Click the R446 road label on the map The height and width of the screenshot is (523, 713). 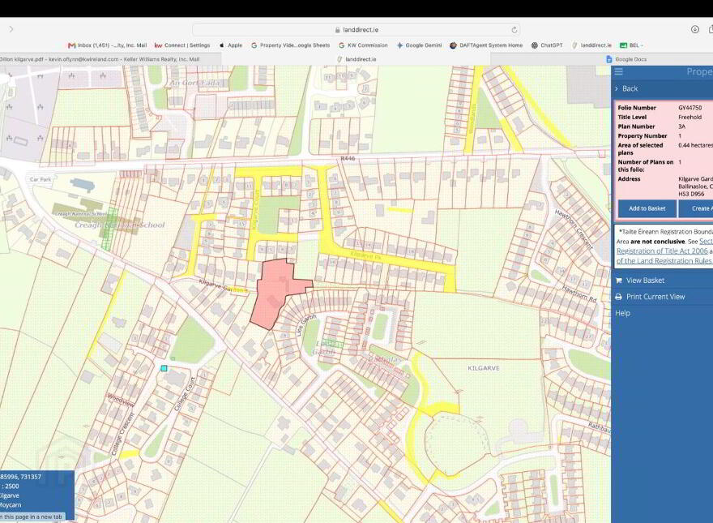pyautogui.click(x=348, y=158)
